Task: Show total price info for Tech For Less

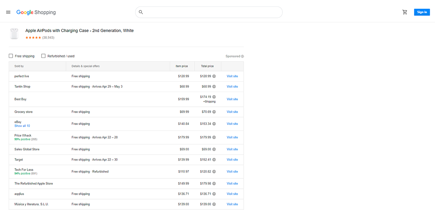Action: tap(214, 172)
